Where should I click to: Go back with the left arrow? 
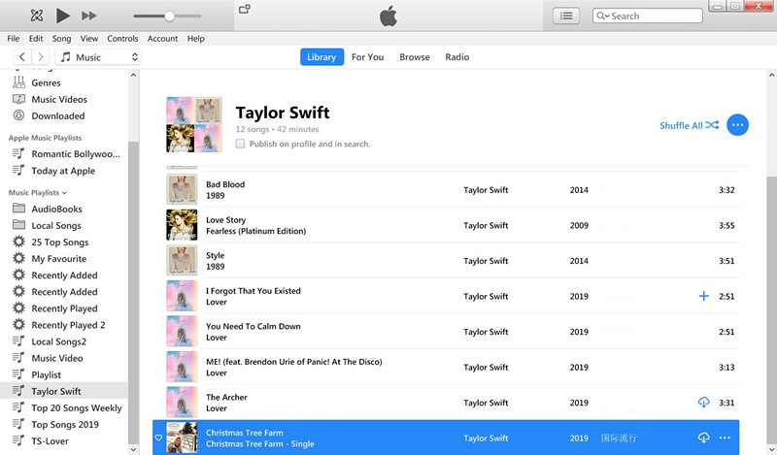[x=22, y=57]
